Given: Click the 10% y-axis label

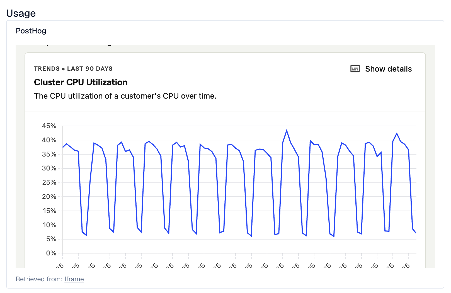Looking at the screenshot, I should (49, 225).
